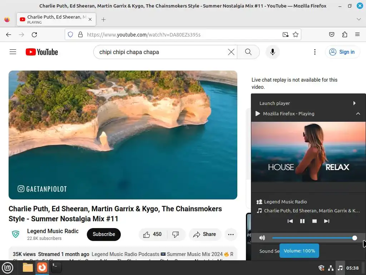Clear the YouTube search text with X
This screenshot has width=366, height=275.
[231, 52]
